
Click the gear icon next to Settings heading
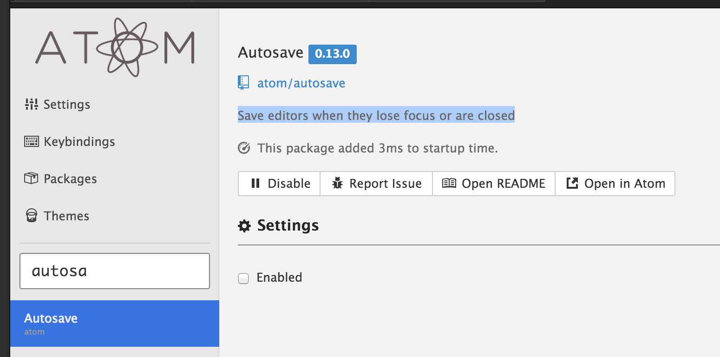pyautogui.click(x=244, y=226)
